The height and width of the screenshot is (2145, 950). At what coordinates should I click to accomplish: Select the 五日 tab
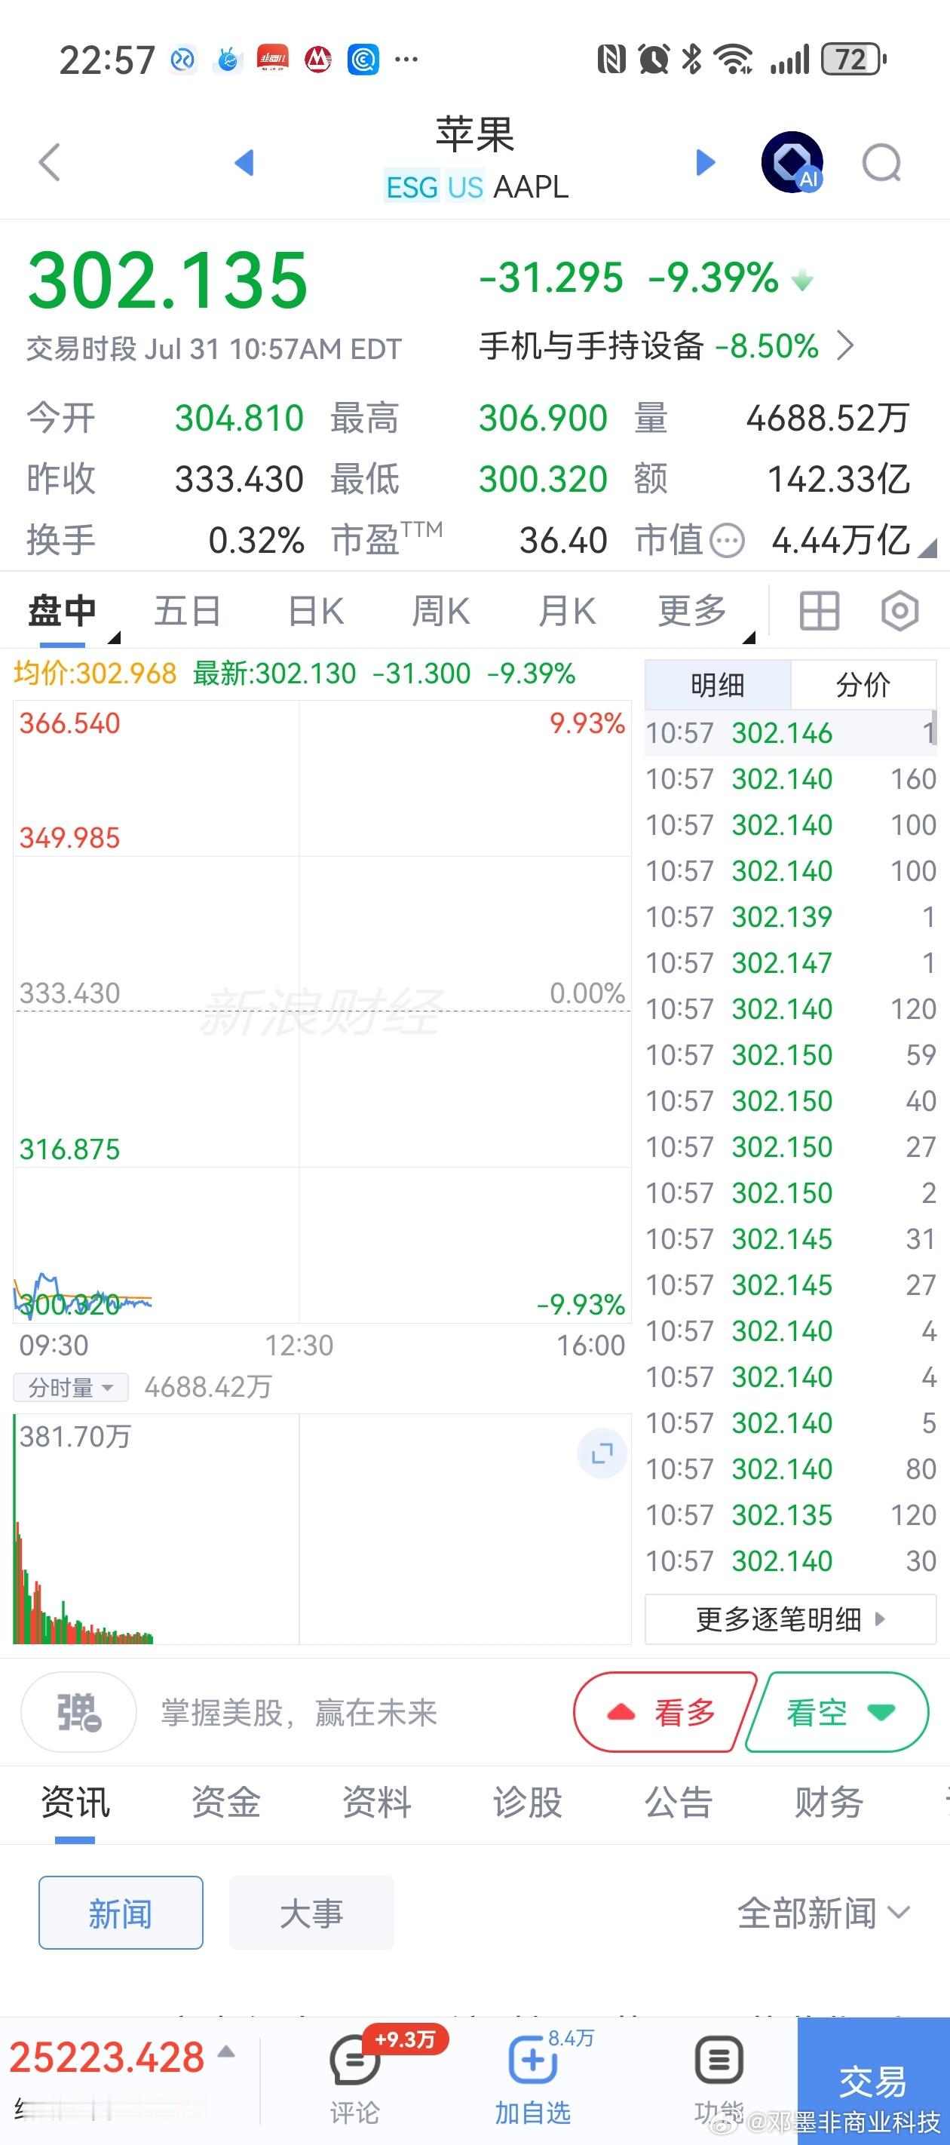click(x=187, y=611)
